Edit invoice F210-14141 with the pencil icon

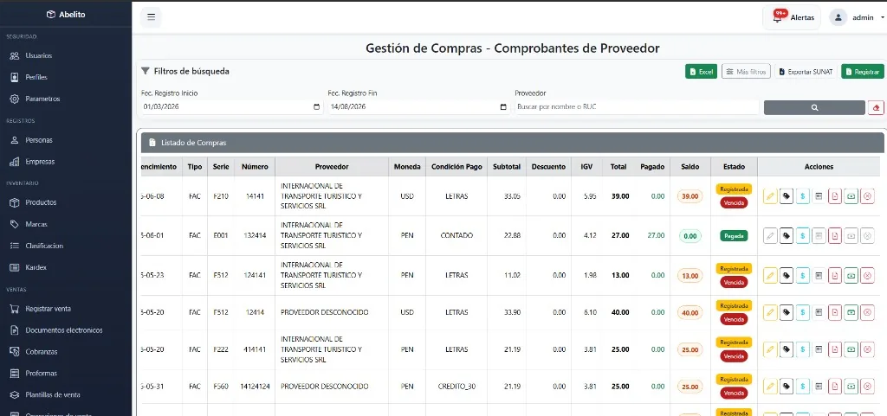point(769,195)
